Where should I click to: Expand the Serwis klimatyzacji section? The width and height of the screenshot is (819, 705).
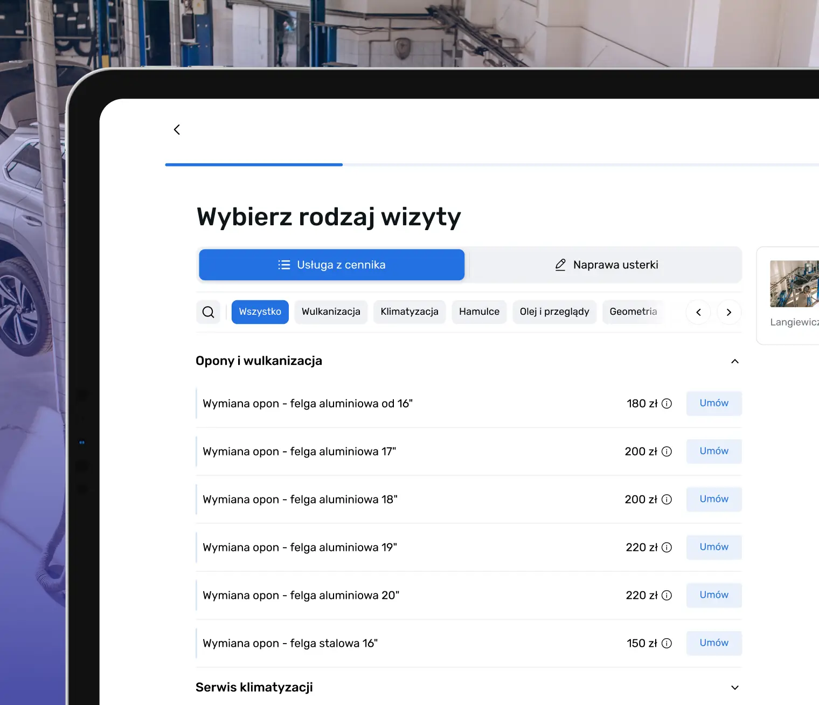[734, 687]
